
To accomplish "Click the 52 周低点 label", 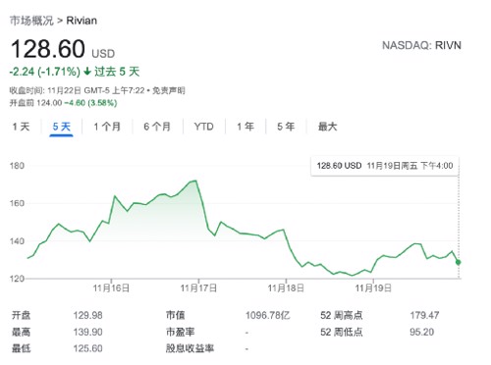I will click(342, 332).
